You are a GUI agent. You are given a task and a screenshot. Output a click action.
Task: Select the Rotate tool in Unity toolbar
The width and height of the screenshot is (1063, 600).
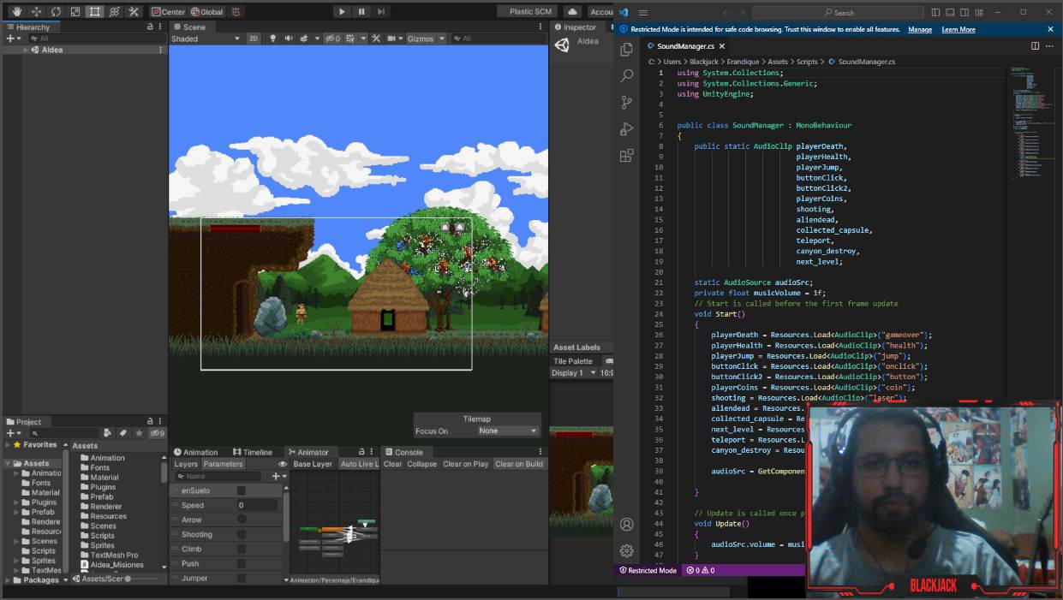56,12
